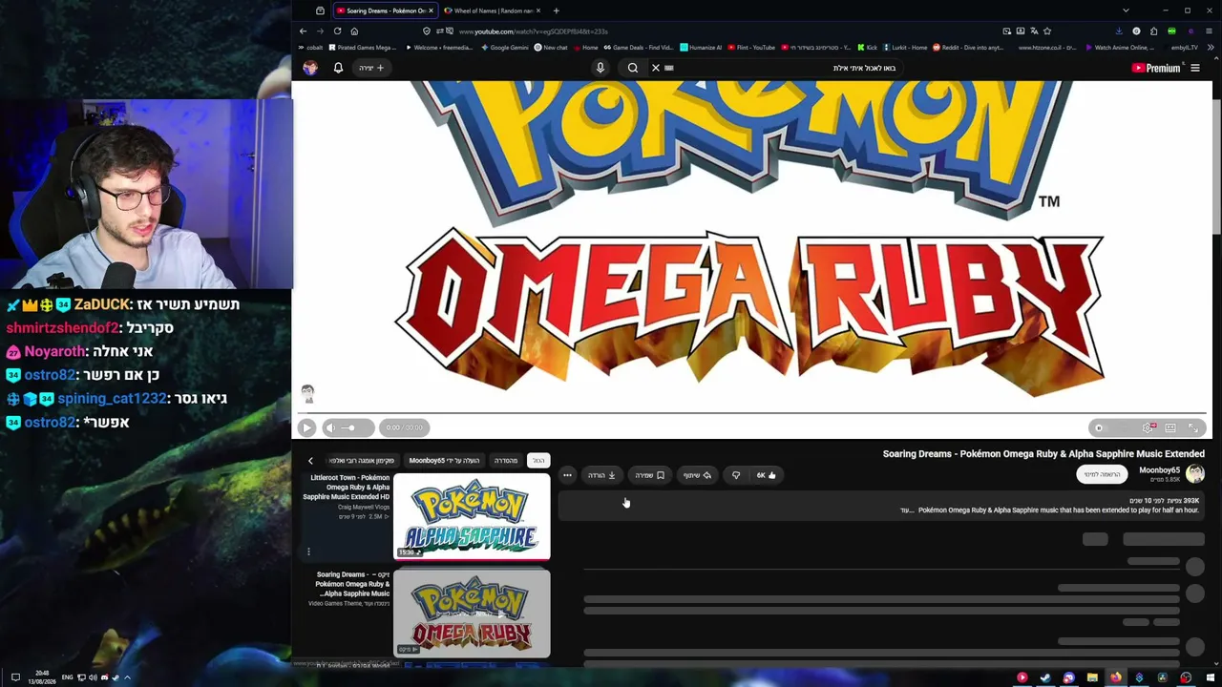The height and width of the screenshot is (687, 1222).
Task: Open Steam from the taskbar
Action: [1044, 678]
